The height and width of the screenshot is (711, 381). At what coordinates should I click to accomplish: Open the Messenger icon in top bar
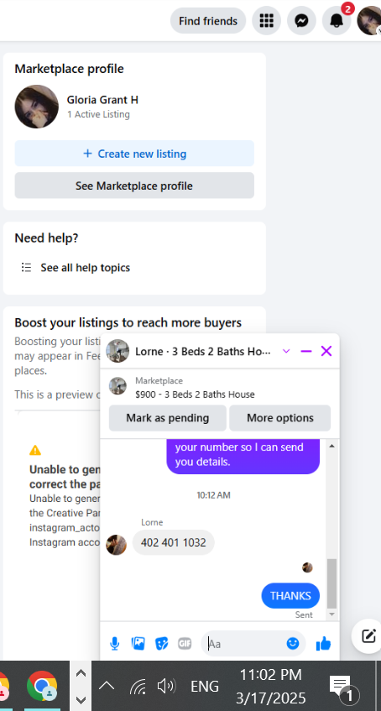coord(301,21)
